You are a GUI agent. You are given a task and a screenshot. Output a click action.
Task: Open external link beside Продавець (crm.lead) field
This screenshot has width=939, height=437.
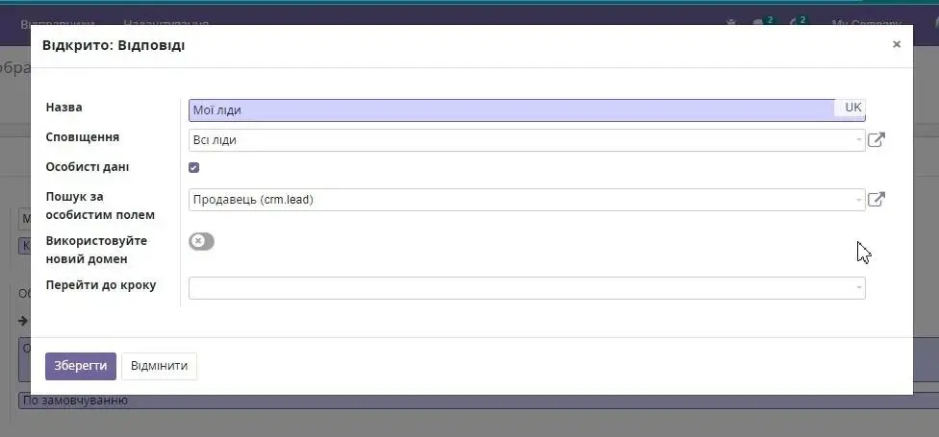click(x=876, y=200)
